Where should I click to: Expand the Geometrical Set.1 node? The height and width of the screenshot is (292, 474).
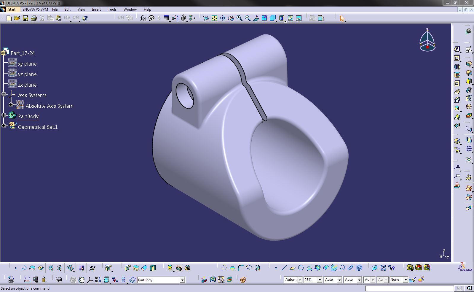[4, 126]
